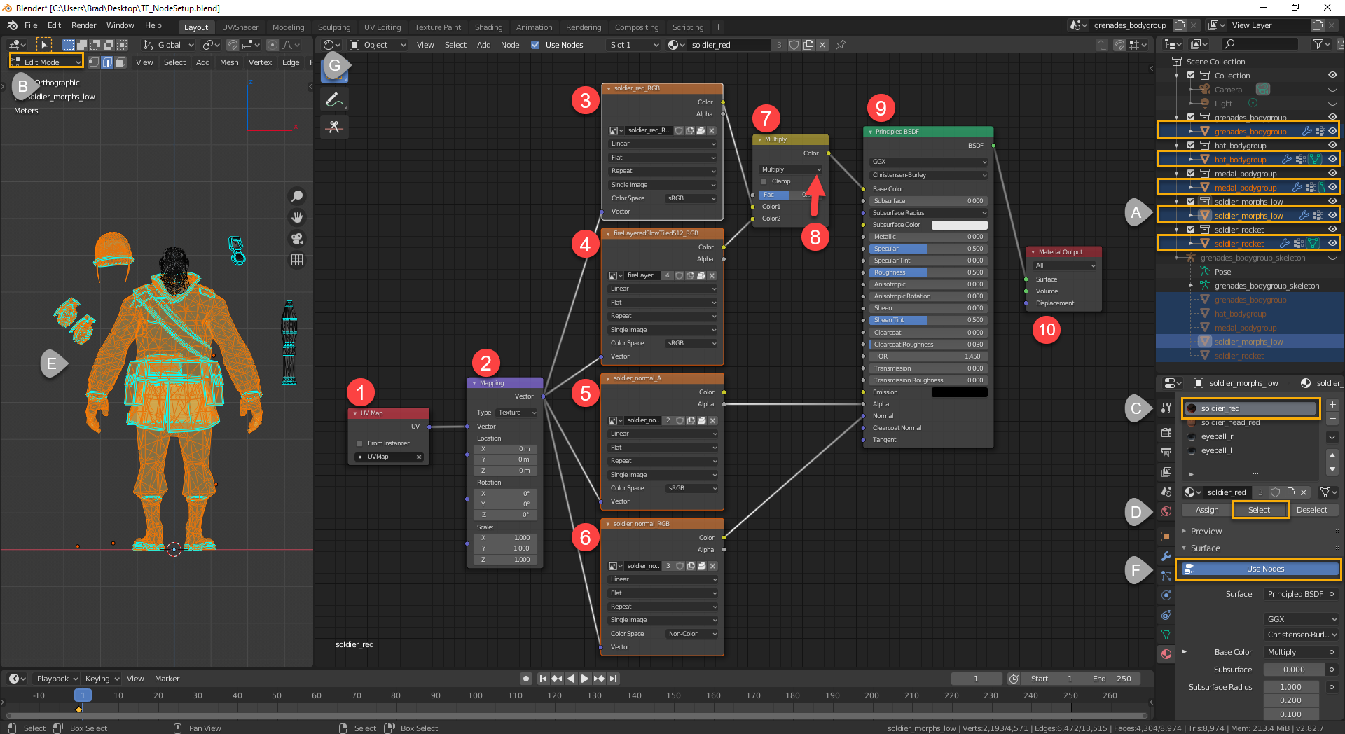Click the zoom magnifier icon in 3D viewport
The height and width of the screenshot is (734, 1345).
point(297,196)
